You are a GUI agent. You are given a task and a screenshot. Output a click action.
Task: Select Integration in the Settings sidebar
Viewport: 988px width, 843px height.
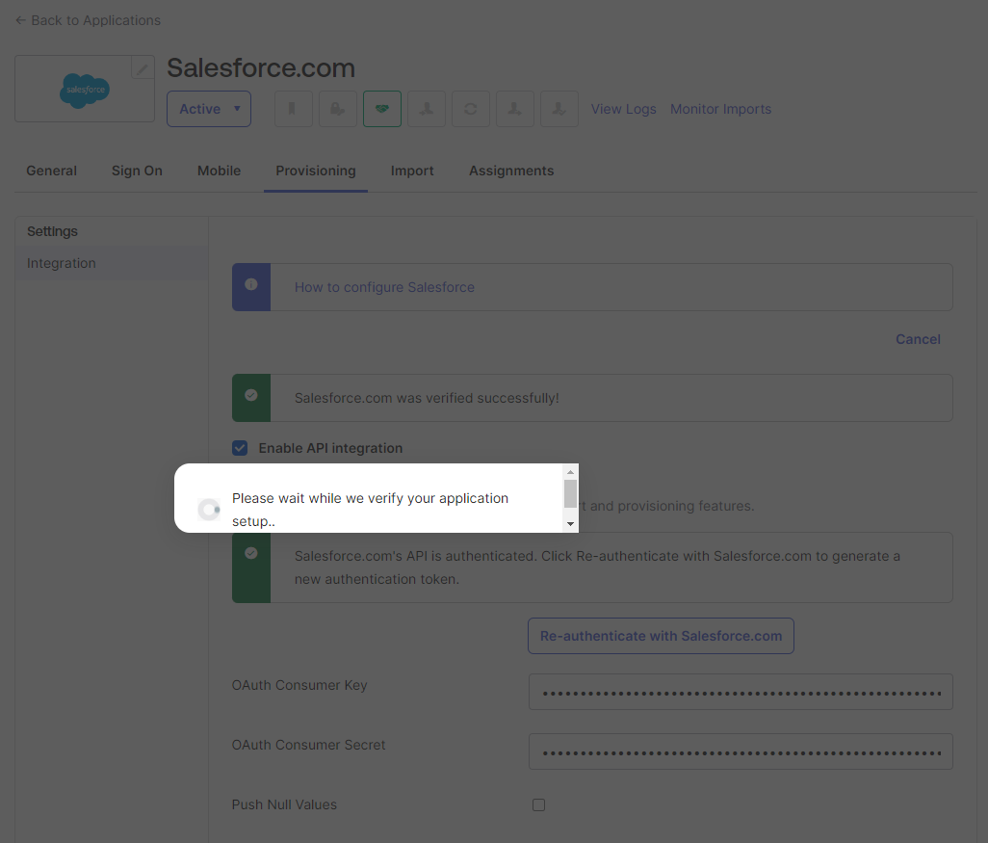tap(112, 264)
